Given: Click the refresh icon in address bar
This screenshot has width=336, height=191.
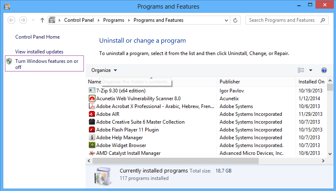Looking at the screenshot, I should (236, 20).
